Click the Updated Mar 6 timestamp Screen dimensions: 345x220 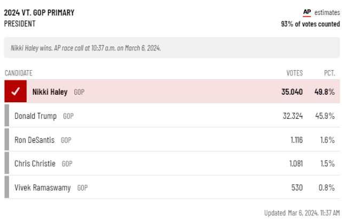[x=302, y=213]
